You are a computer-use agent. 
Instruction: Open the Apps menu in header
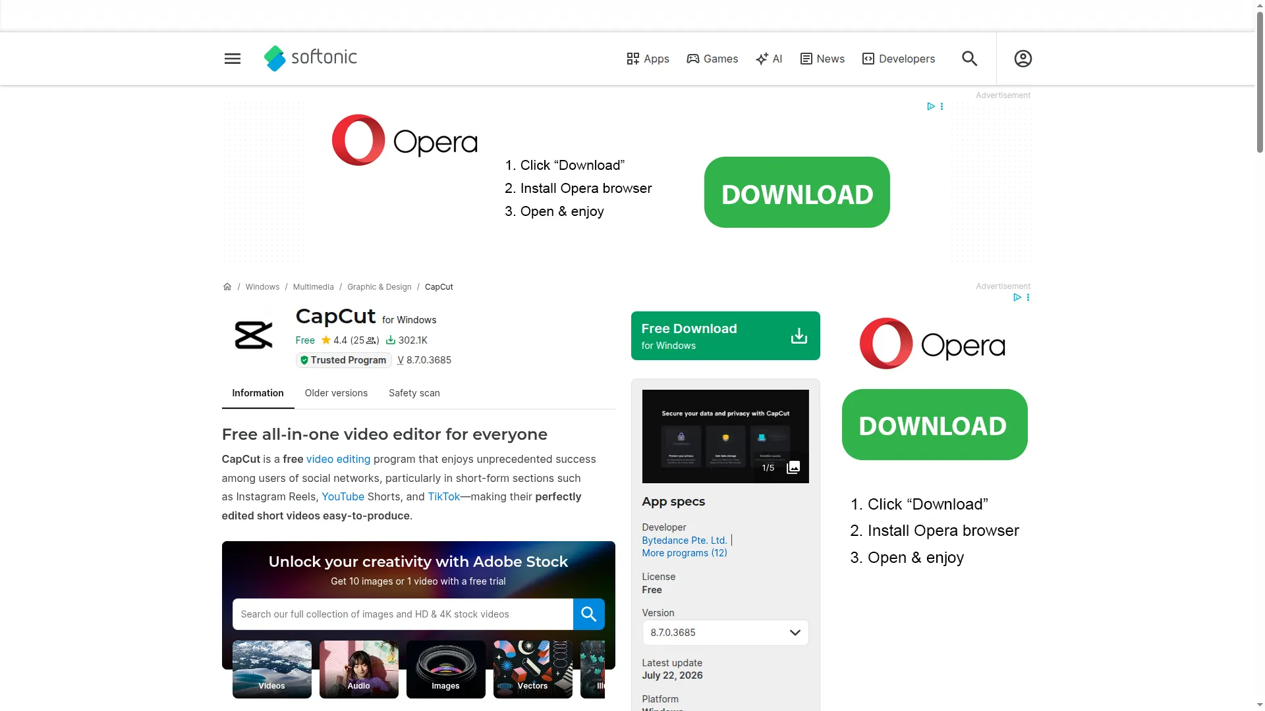648,59
